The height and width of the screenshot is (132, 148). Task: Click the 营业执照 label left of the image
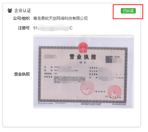coord(22,74)
